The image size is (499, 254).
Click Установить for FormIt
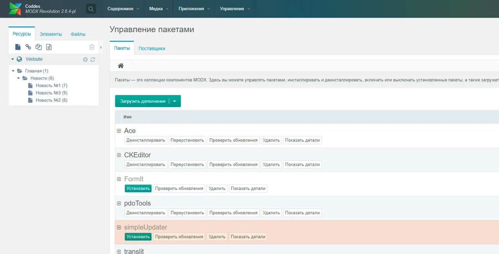pos(138,189)
